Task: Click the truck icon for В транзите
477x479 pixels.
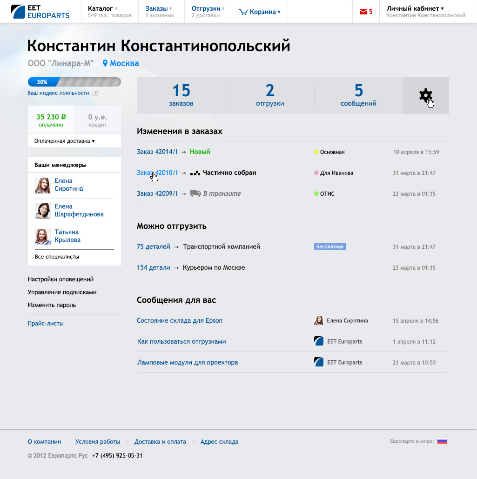Action: (195, 193)
